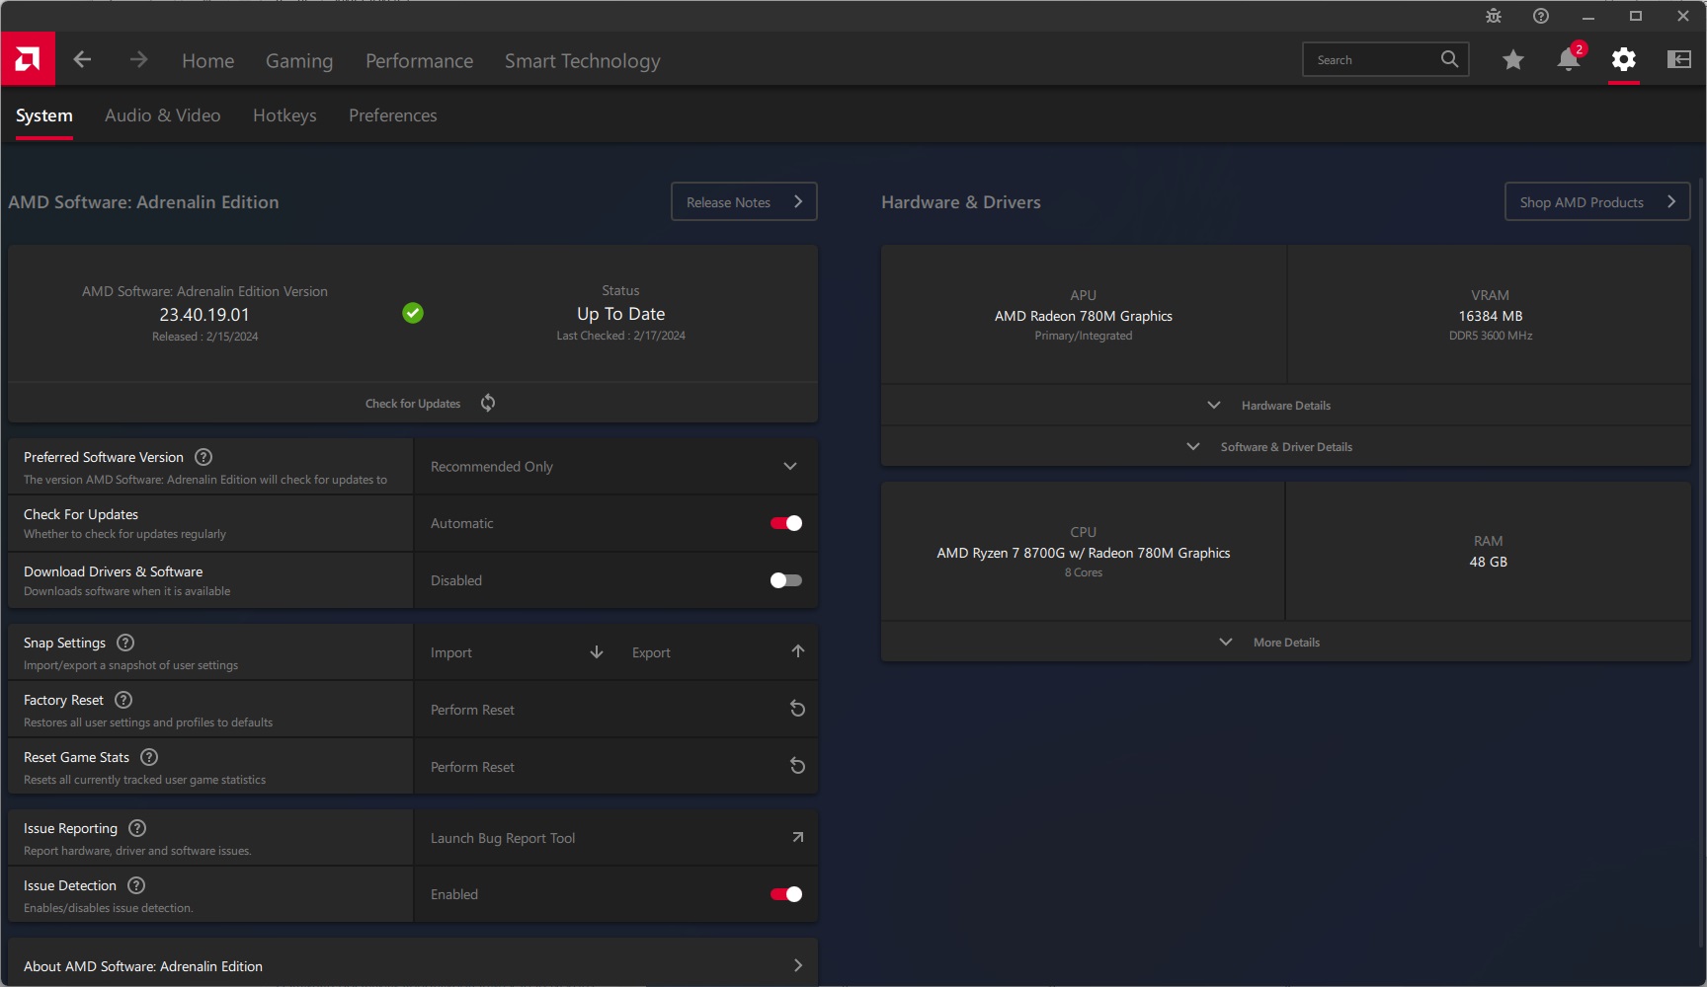
Task: Show help for Issue Detection
Action: click(136, 885)
